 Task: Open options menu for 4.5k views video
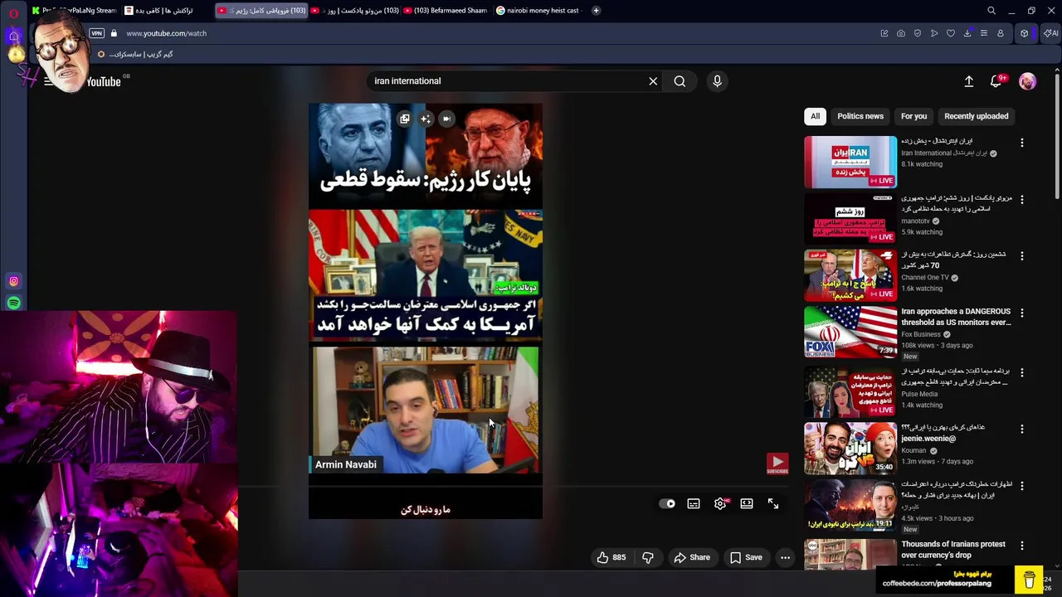(x=1022, y=486)
